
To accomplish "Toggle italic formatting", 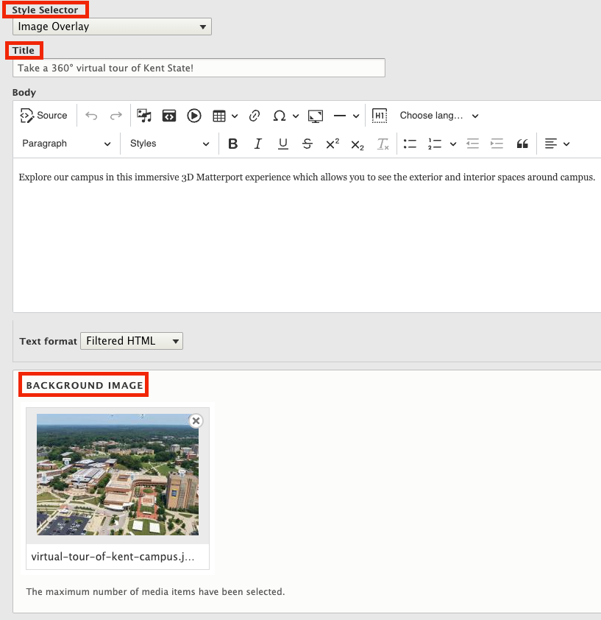I will (257, 144).
